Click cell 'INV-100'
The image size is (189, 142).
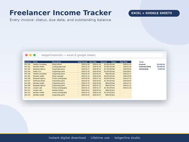[x=29, y=64]
